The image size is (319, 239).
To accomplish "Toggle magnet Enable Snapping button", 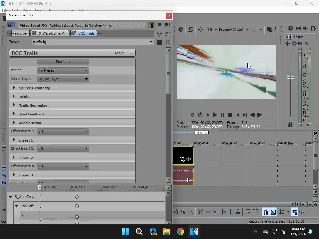I will pyautogui.click(x=265, y=212).
